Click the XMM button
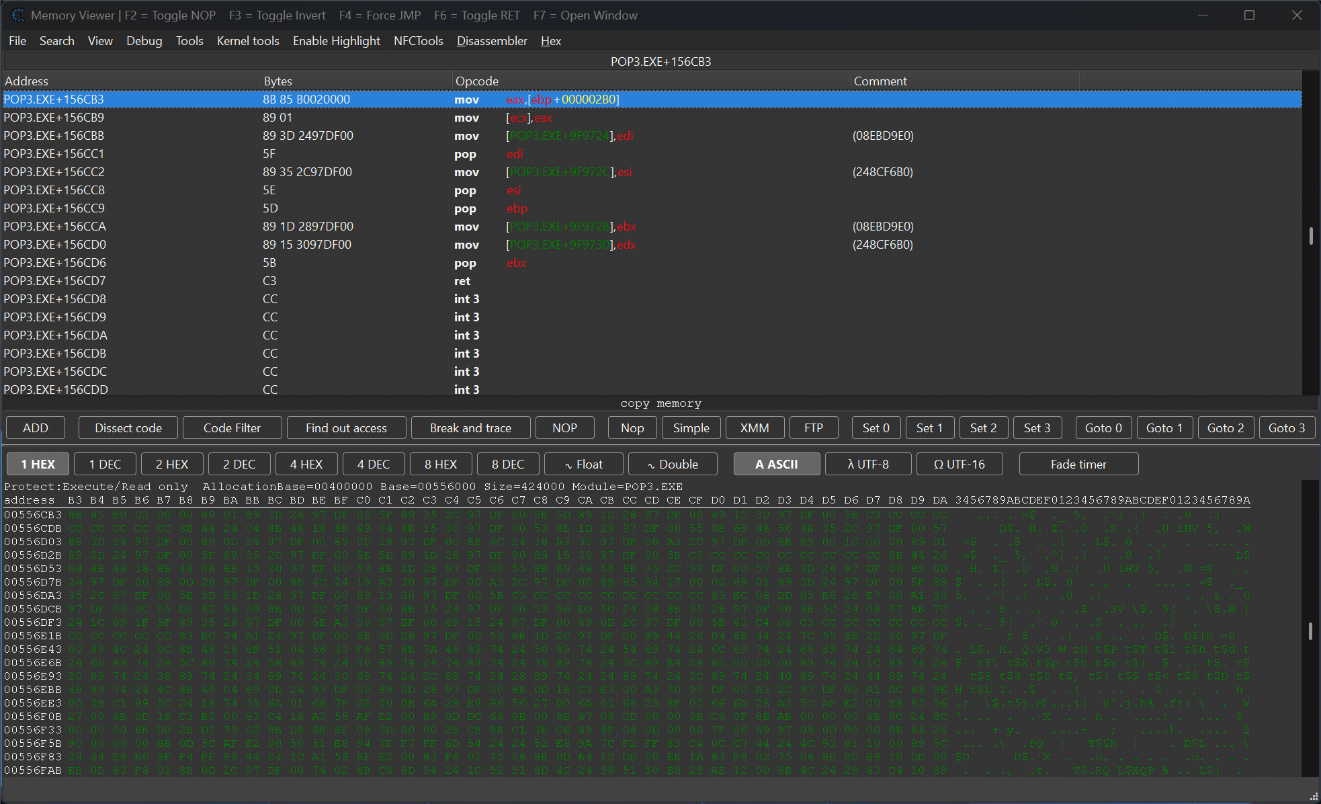This screenshot has height=804, width=1321. [x=754, y=428]
